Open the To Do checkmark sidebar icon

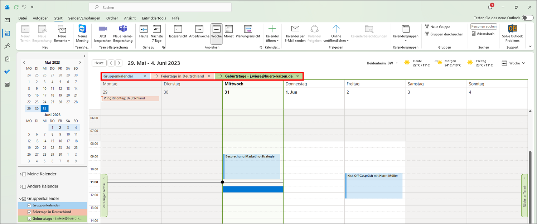click(7, 72)
